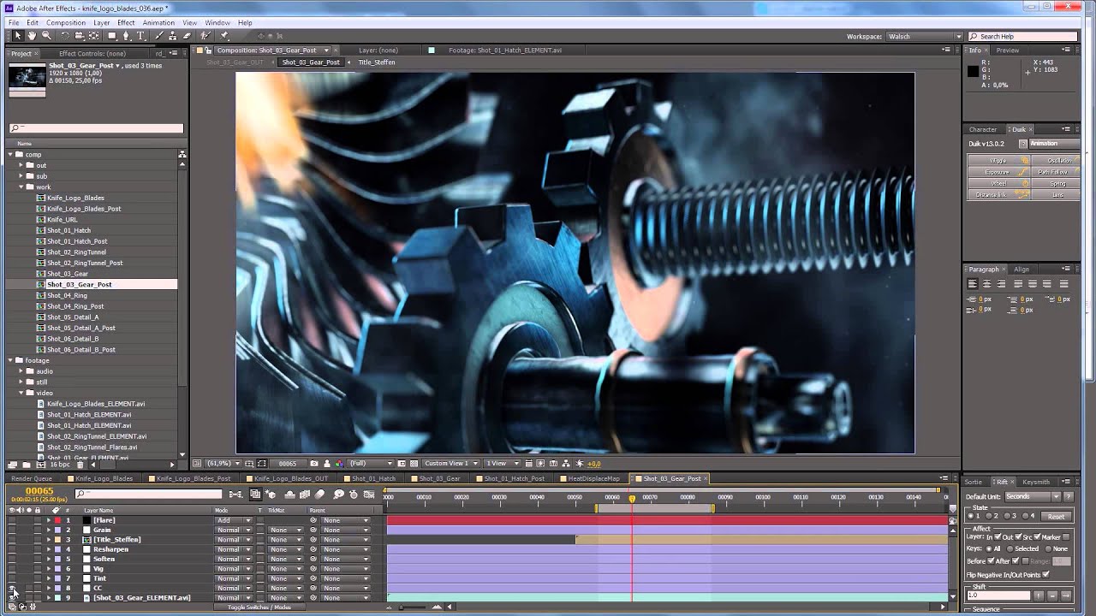Toggle Flip Negative In/Out Points checkbox
The width and height of the screenshot is (1096, 616).
[1046, 574]
